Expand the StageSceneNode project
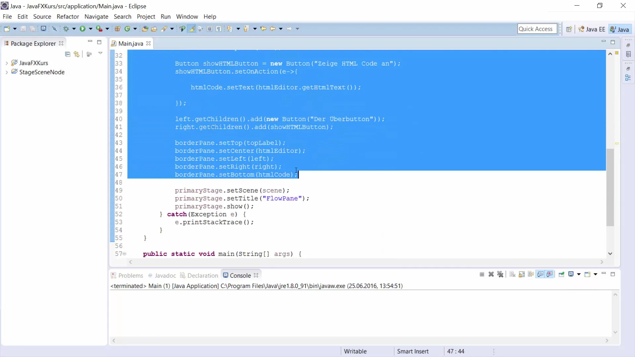 pyautogui.click(x=7, y=72)
